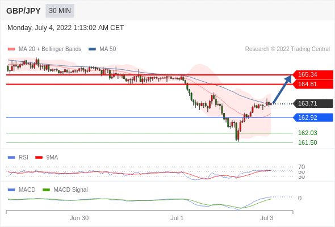Click the MA 50 blue legend swatch
This screenshot has width=335, height=227.
[92, 49]
